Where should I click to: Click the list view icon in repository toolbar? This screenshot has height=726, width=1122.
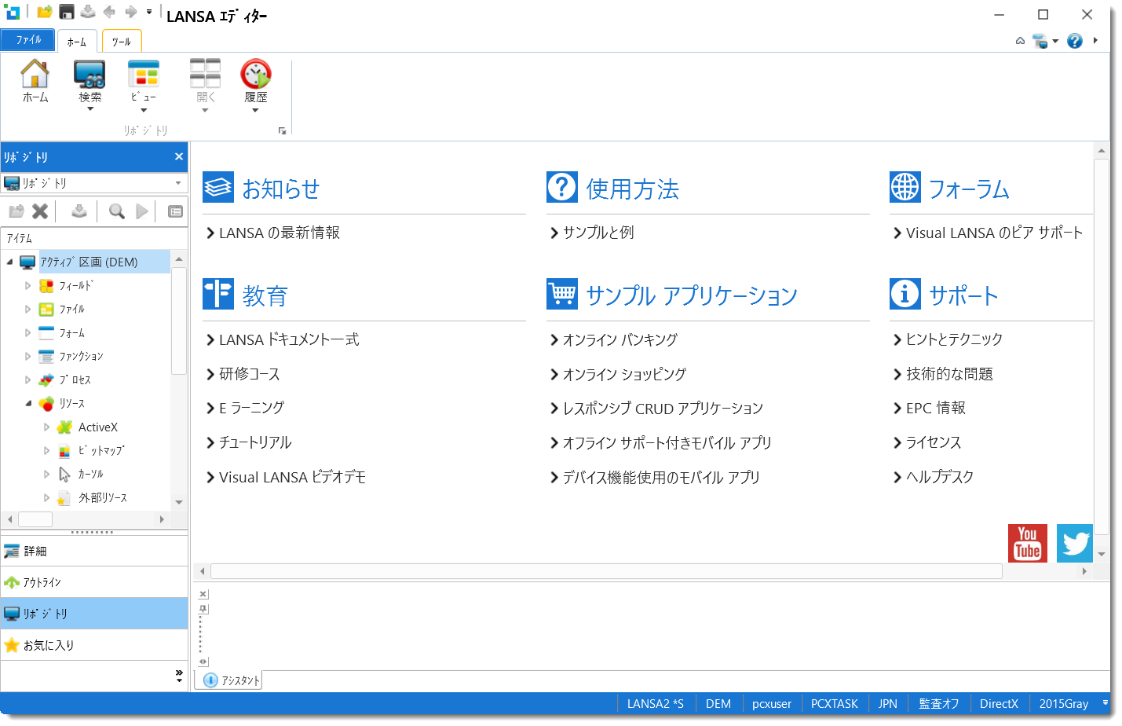(175, 211)
